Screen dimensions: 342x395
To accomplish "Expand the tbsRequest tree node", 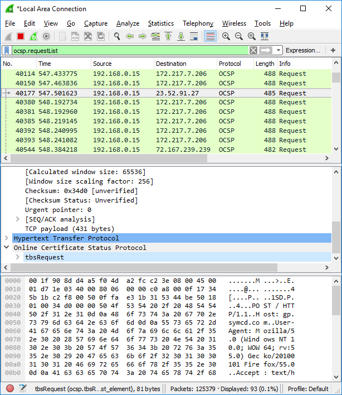I will (18, 257).
